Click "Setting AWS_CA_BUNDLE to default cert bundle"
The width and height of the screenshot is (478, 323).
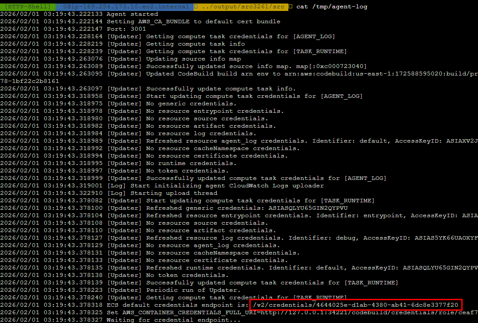tap(193, 22)
